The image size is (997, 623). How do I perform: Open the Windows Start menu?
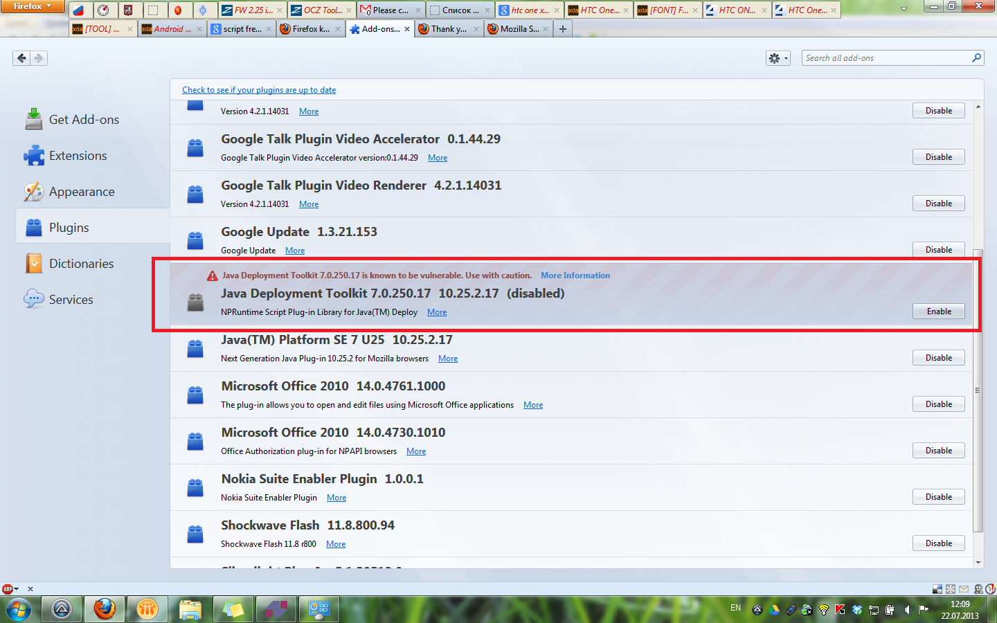[19, 609]
